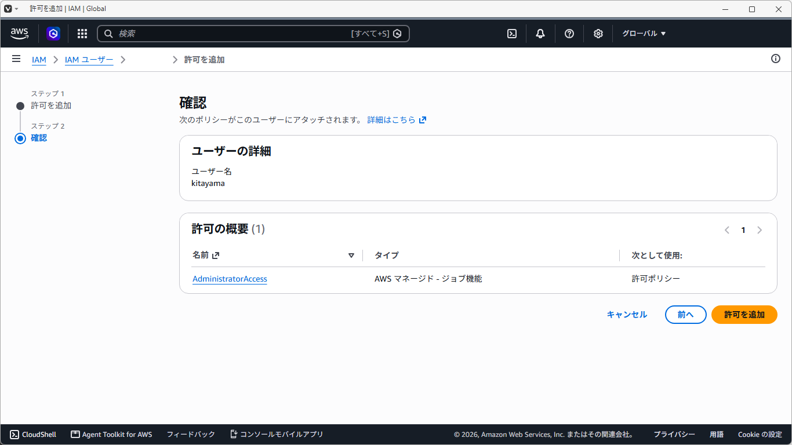Click the search magnifier icon
The height and width of the screenshot is (445, 792).
(x=108, y=34)
